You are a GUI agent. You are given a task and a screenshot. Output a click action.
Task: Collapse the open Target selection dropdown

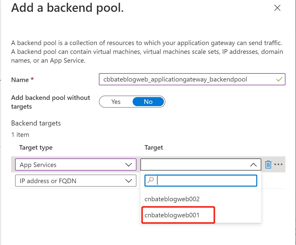pyautogui.click(x=253, y=165)
